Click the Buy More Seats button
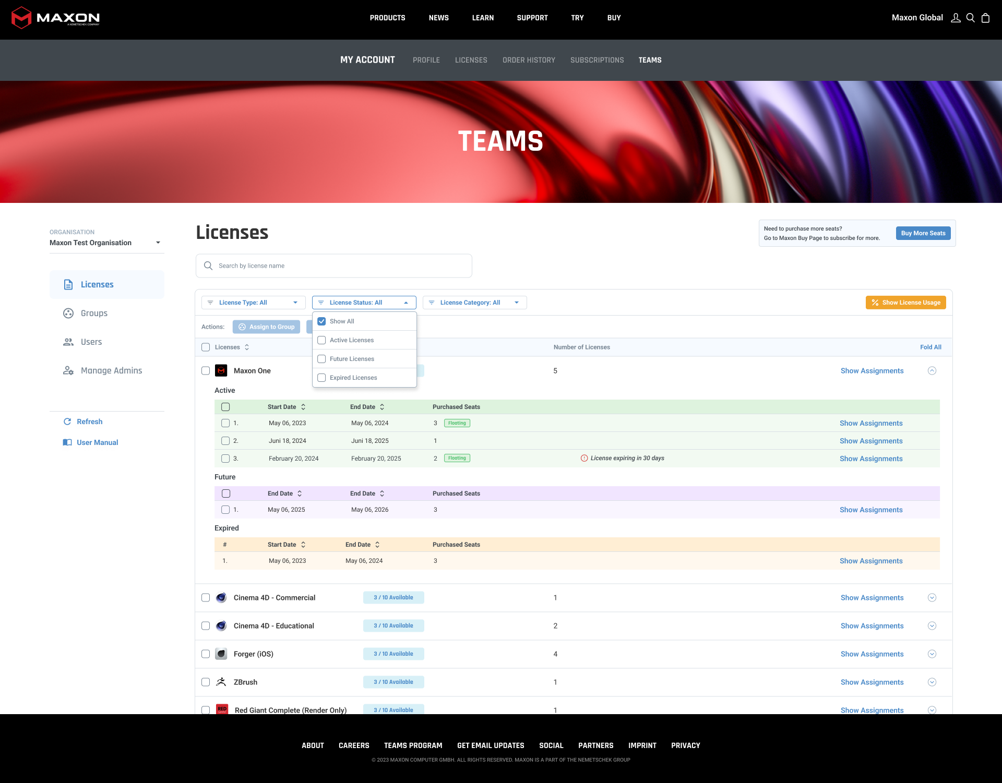 [x=923, y=233]
